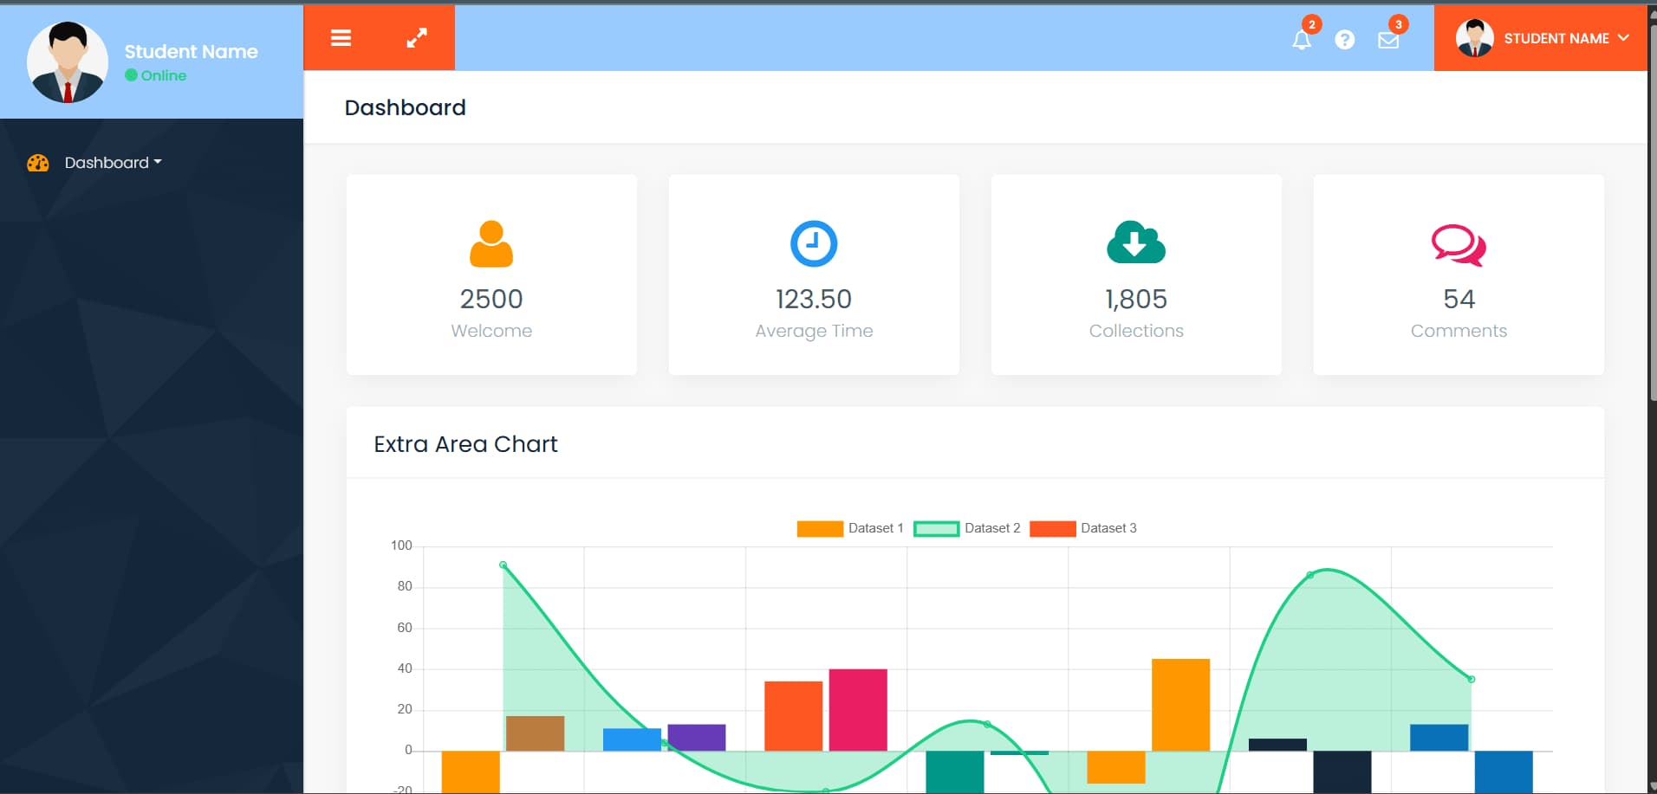Click the pink comments bubble icon
The image size is (1657, 794).
tap(1458, 245)
